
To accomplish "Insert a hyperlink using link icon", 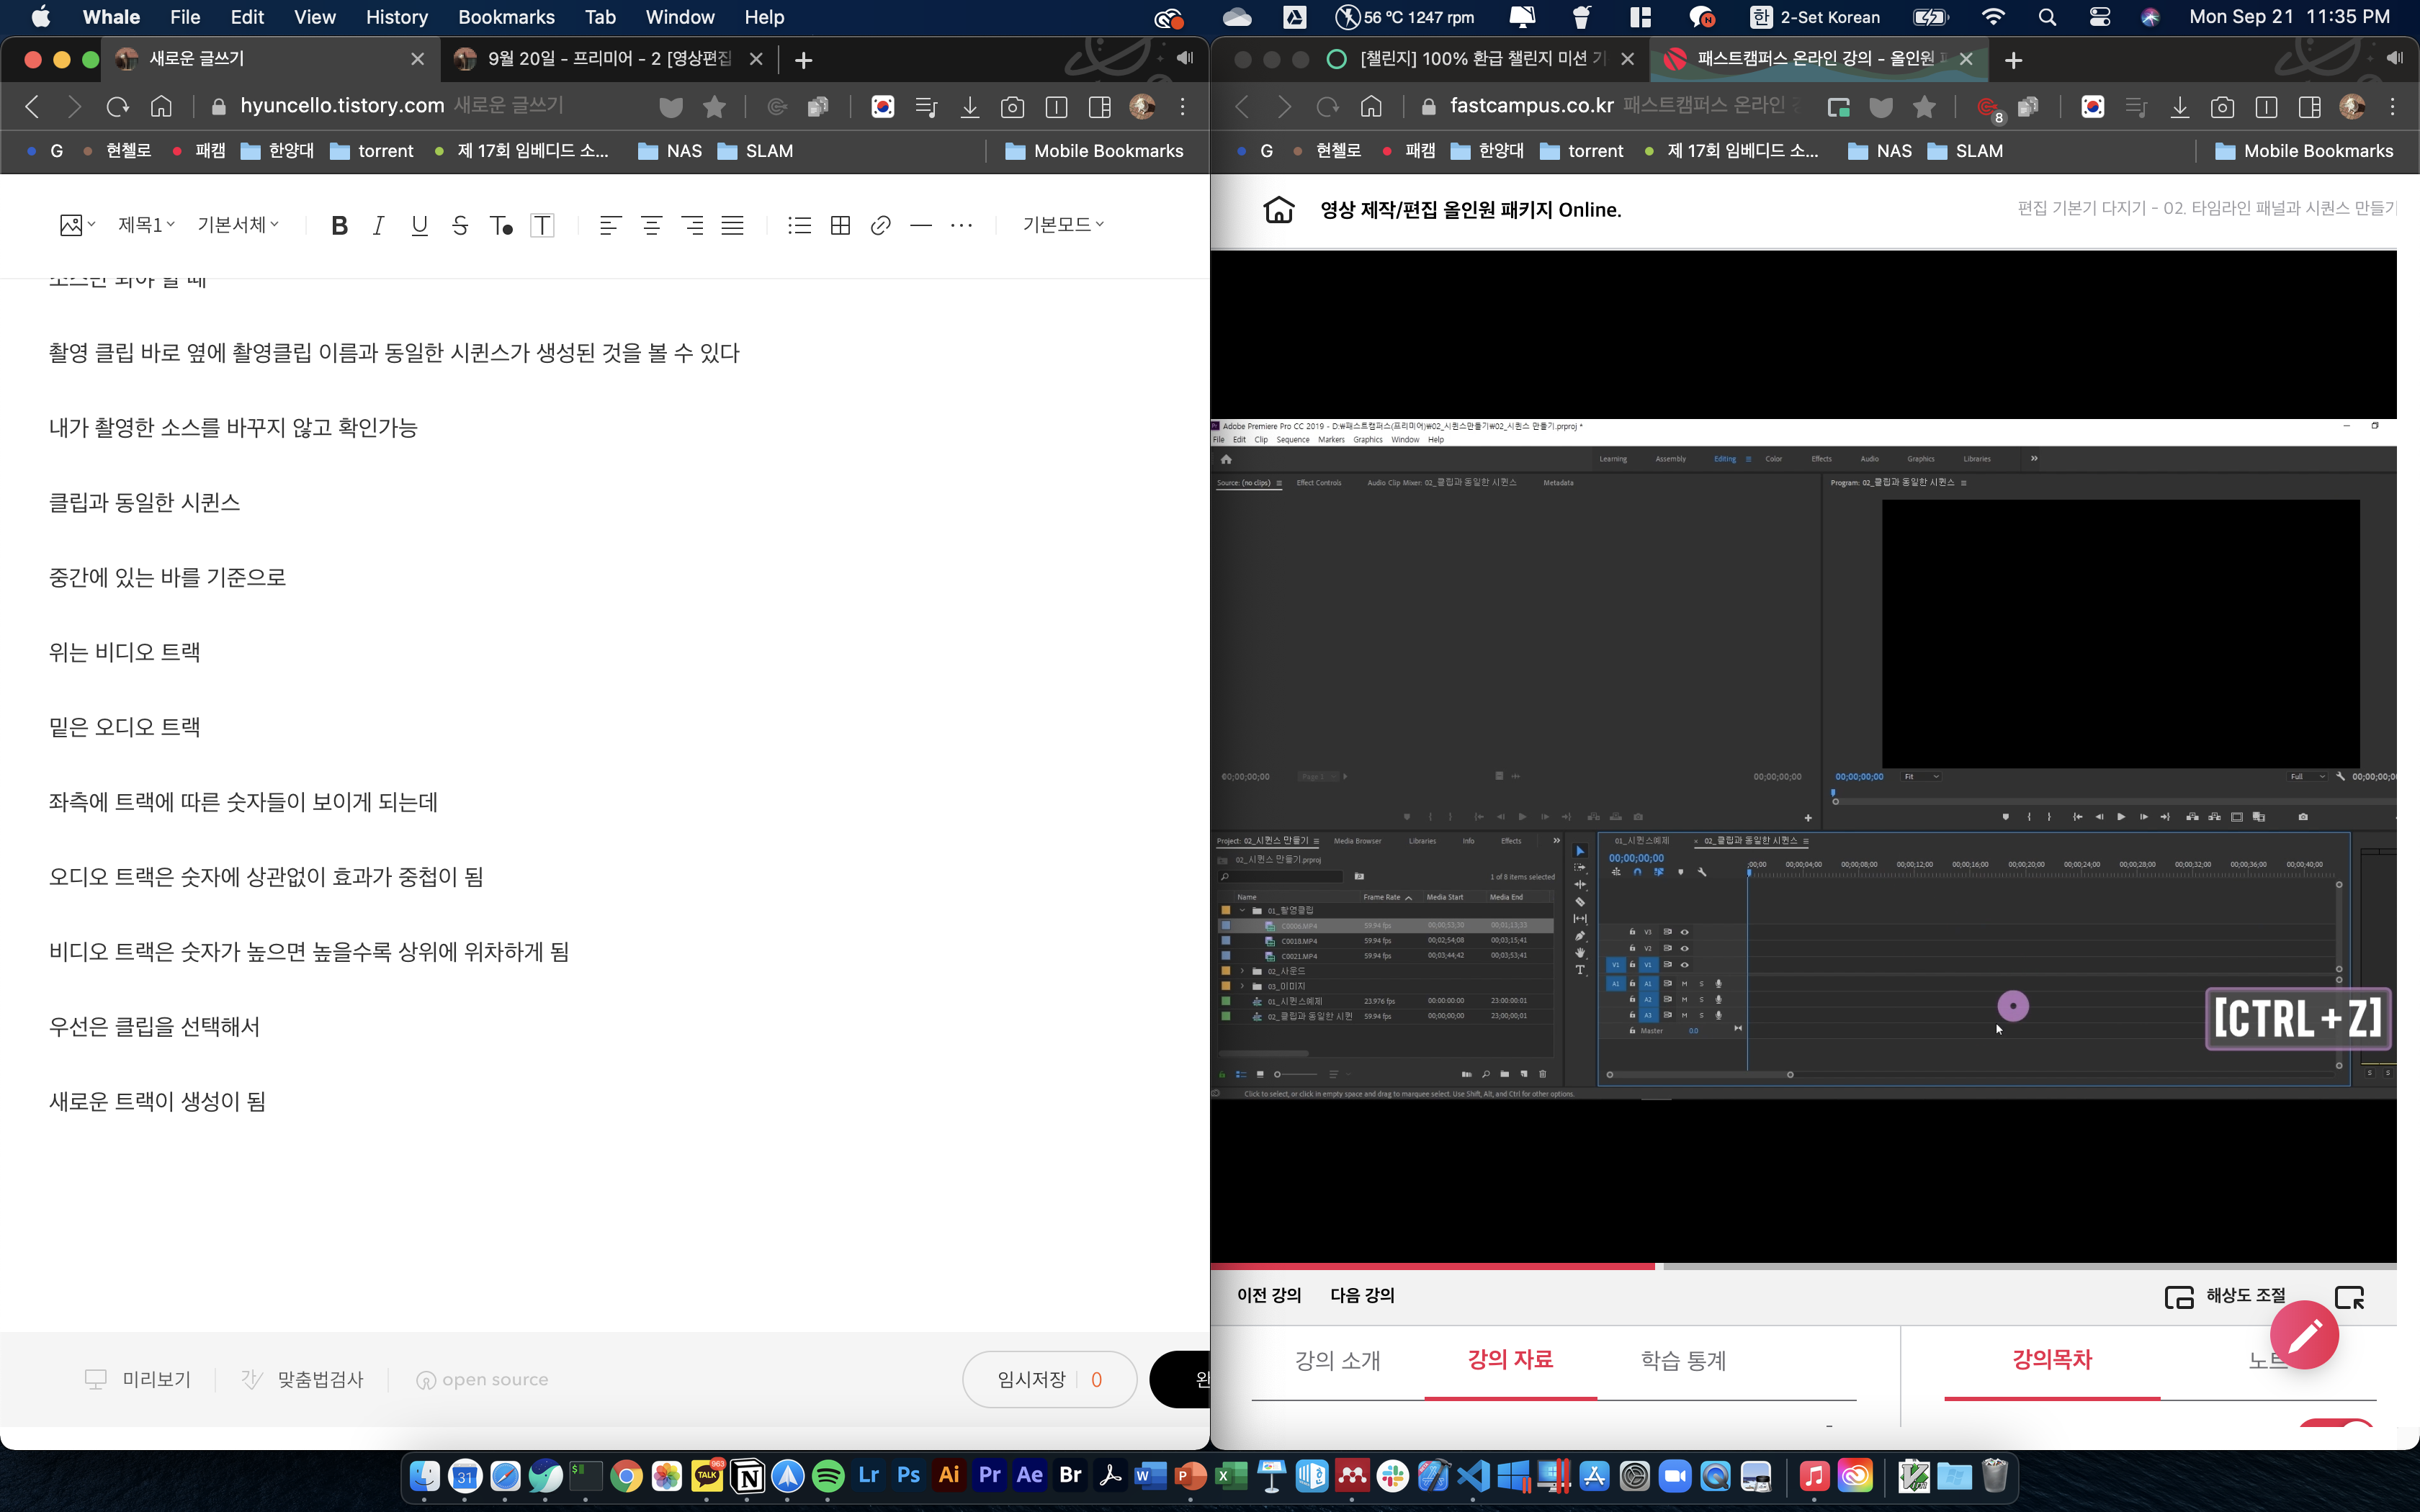I will tap(880, 226).
